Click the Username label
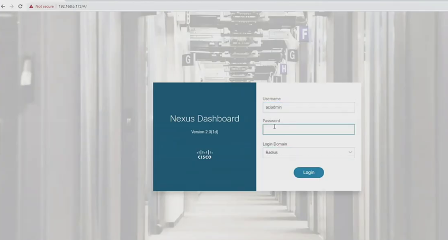 271,99
